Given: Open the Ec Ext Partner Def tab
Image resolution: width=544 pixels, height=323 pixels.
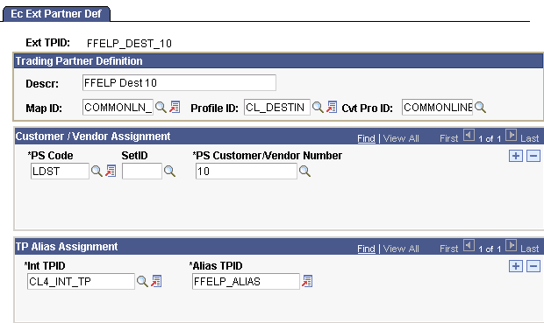Looking at the screenshot, I should pos(56,14).
